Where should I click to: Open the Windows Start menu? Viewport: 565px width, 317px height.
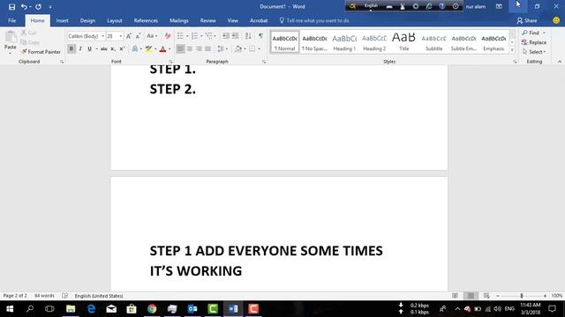[10, 309]
